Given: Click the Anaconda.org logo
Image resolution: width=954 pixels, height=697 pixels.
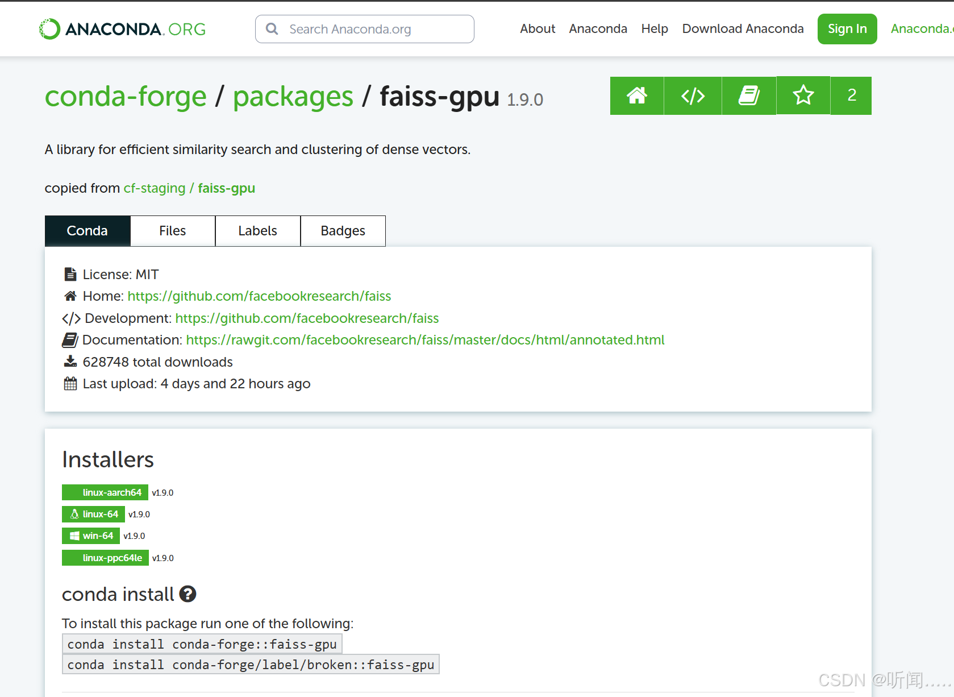Looking at the screenshot, I should 122,29.
